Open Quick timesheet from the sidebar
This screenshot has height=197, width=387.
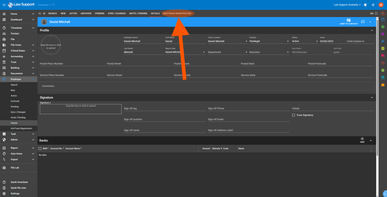pos(19,182)
